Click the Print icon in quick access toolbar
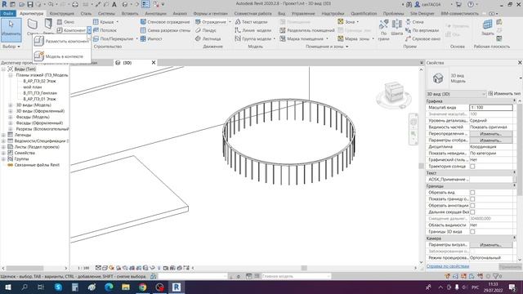 75,4
